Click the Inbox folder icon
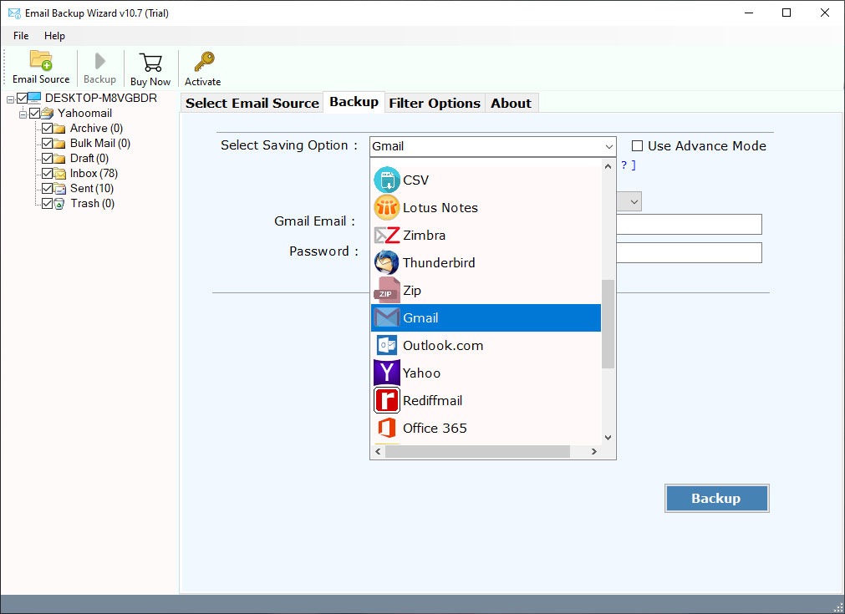The width and height of the screenshot is (845, 614). point(59,174)
